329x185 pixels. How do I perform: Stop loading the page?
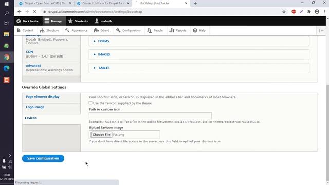point(35,12)
